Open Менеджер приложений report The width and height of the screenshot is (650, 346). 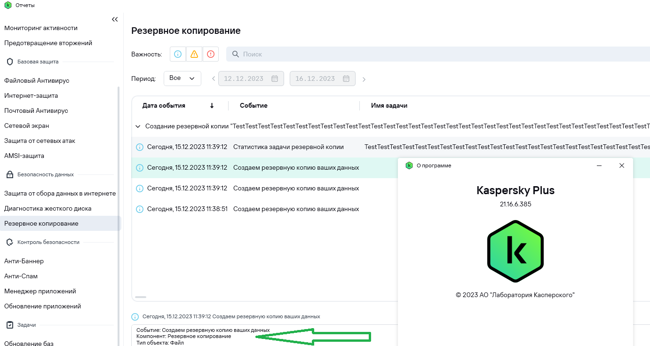(x=40, y=291)
